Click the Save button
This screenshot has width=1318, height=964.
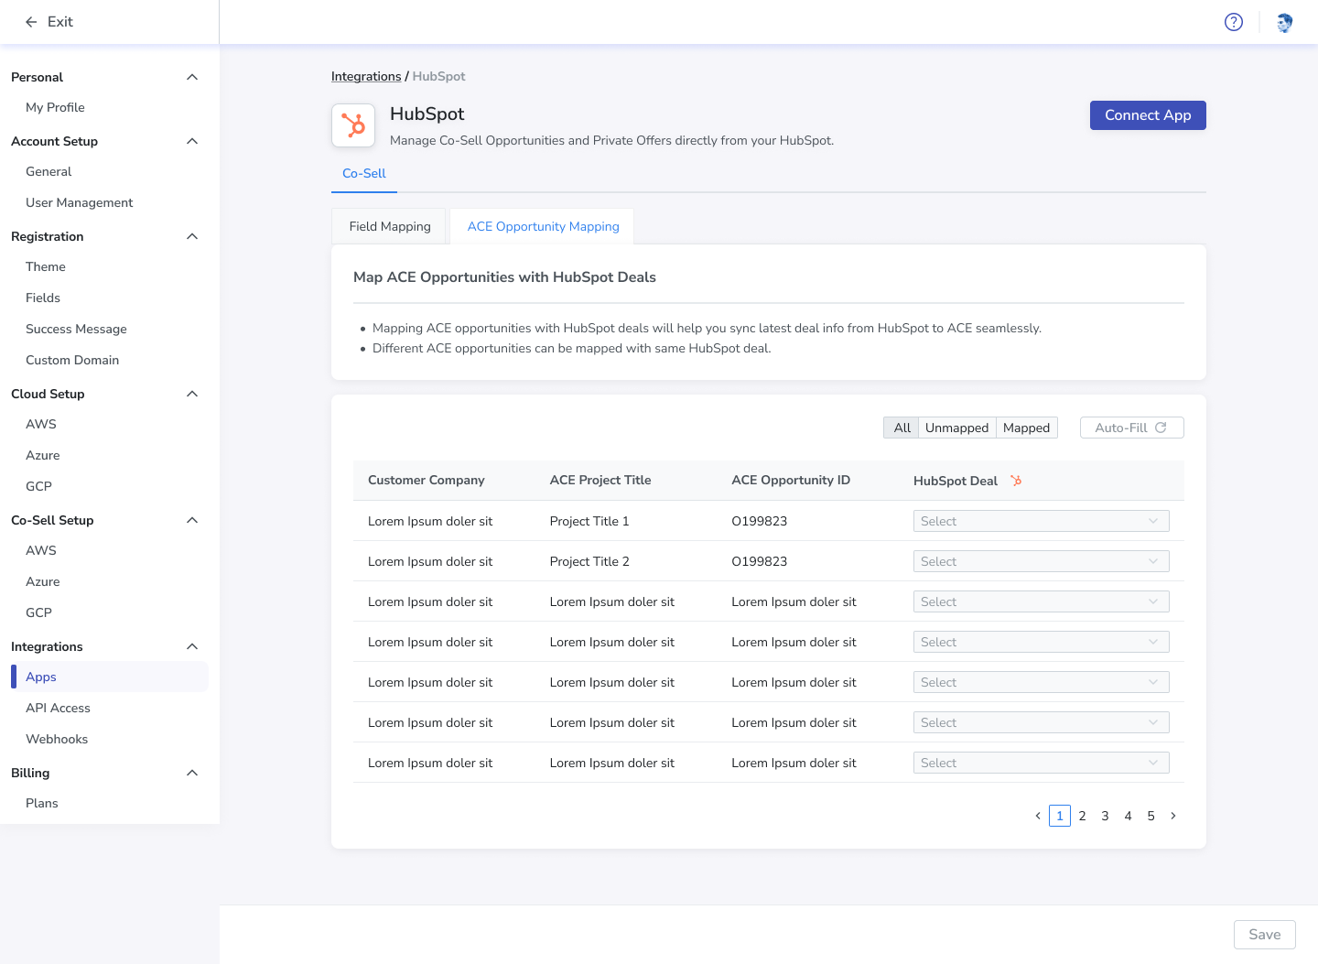pos(1265,935)
